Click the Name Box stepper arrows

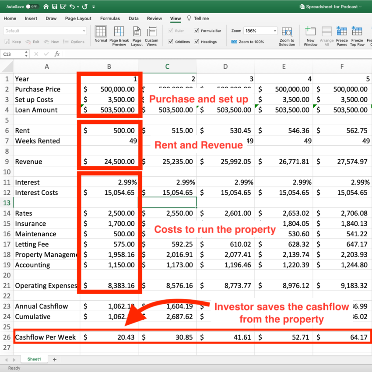26,54
